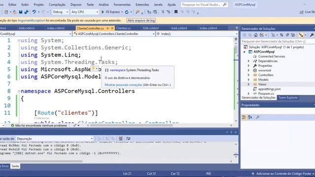Expand the Dependências node
The image size is (315, 177).
pos(249,61)
